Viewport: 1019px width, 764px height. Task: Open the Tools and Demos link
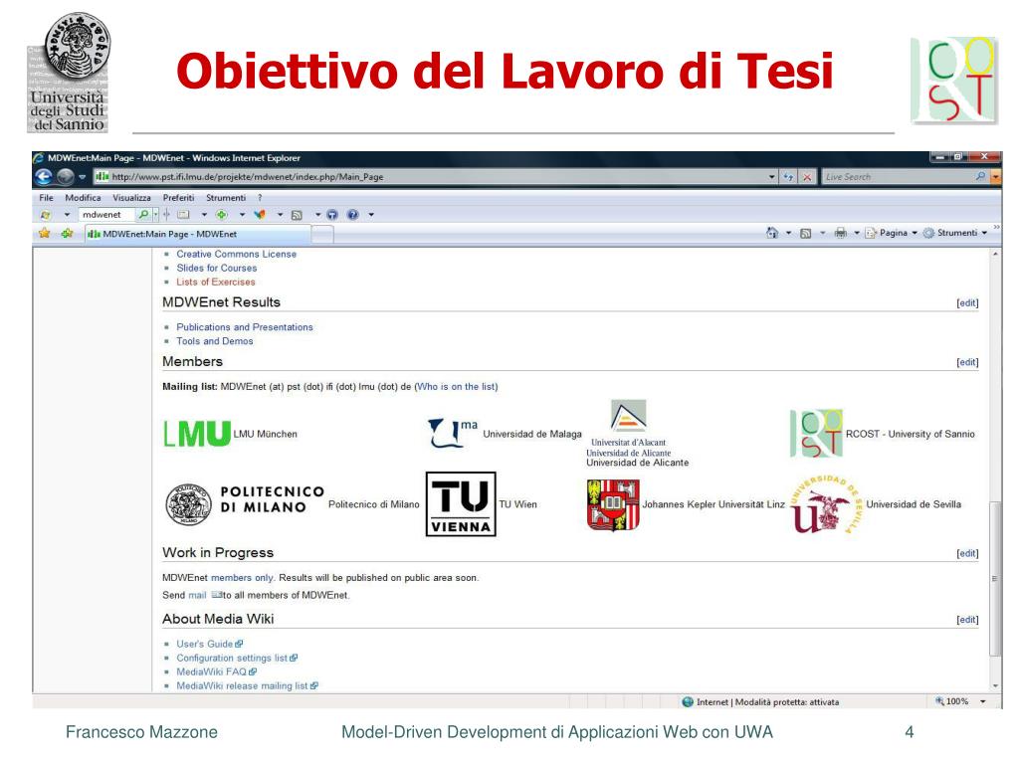click(215, 341)
